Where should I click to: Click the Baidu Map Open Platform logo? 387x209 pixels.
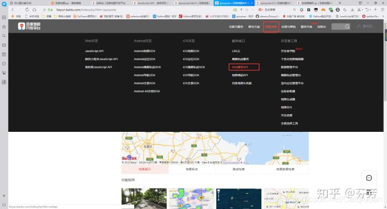[x=29, y=26]
